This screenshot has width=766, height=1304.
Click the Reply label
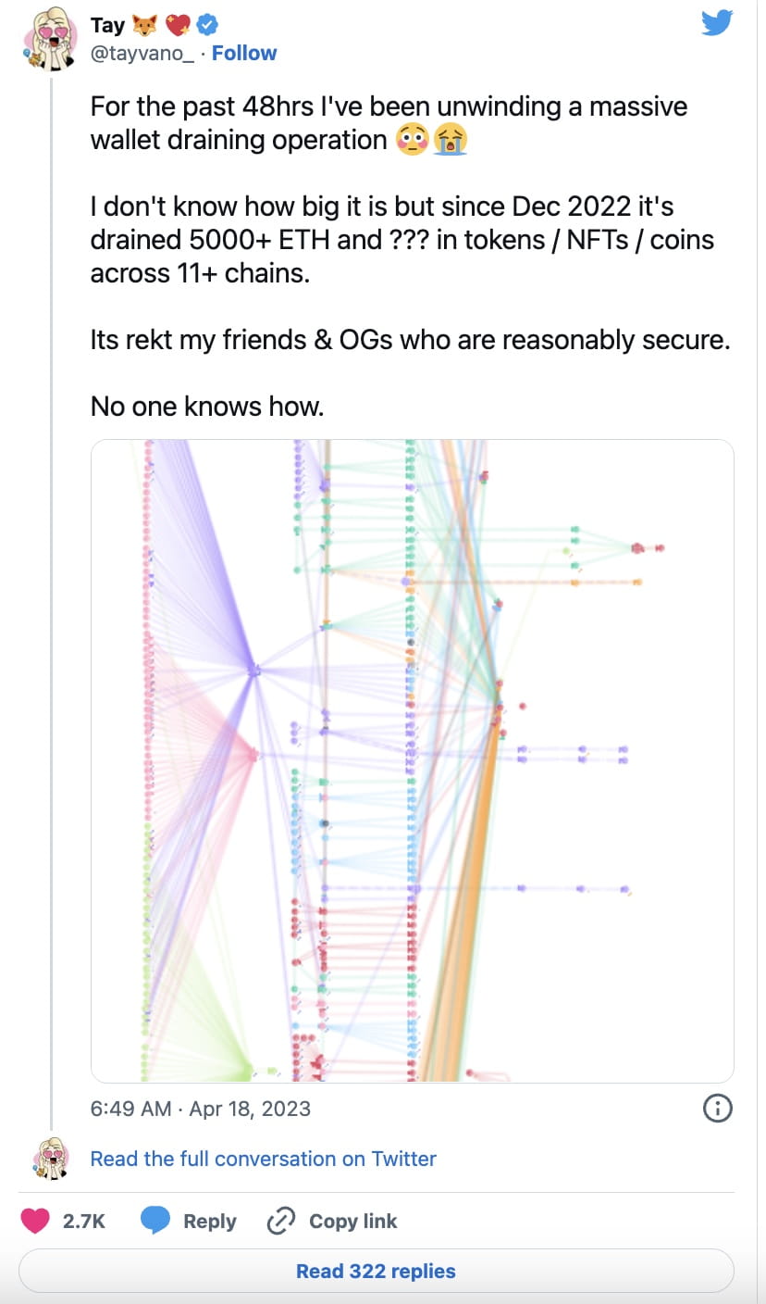click(x=209, y=1221)
